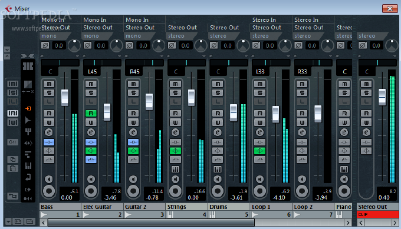The image size is (401, 229).
Task: Click Loop 1 volume value -4.10
Action: click(279, 198)
